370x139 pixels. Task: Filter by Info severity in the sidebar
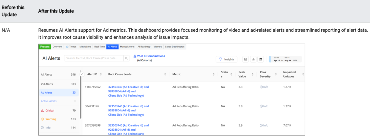point(58,128)
